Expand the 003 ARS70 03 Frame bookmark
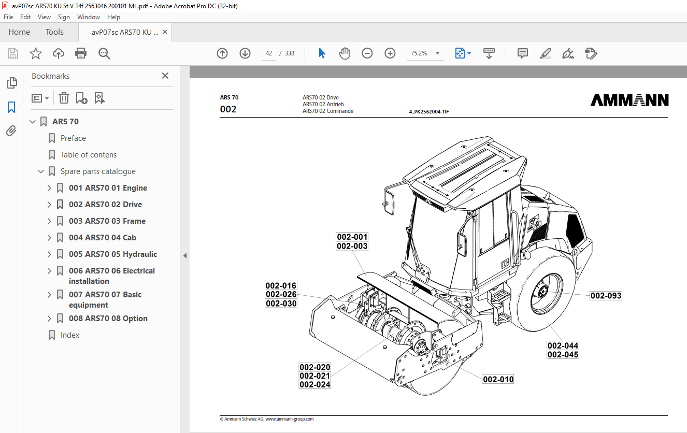The width and height of the screenshot is (687, 433). (x=49, y=221)
